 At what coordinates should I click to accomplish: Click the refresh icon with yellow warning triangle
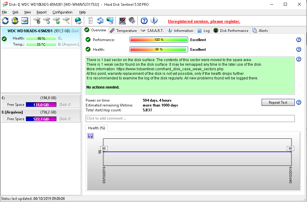click(15, 20)
